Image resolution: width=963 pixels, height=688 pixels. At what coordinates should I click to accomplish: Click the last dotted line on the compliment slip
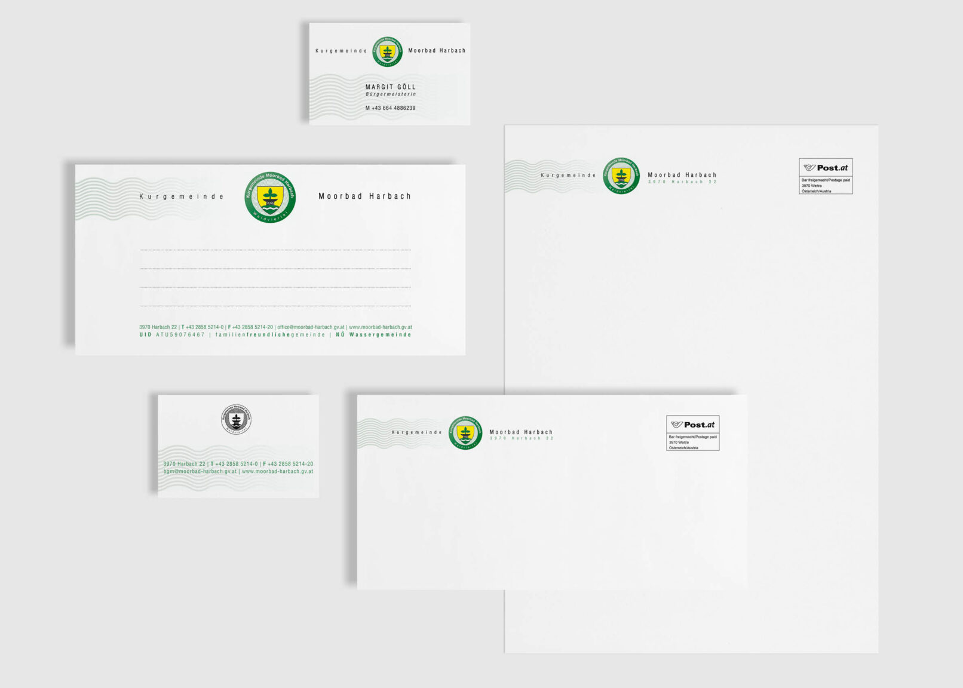pos(275,306)
